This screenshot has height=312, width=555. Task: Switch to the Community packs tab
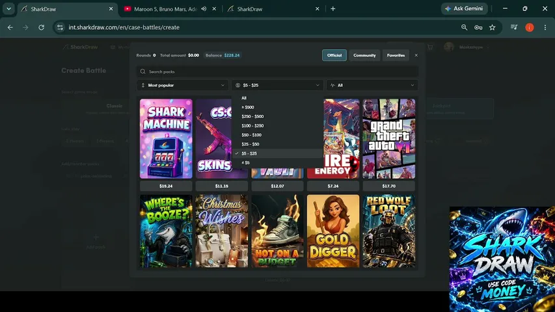(x=364, y=55)
